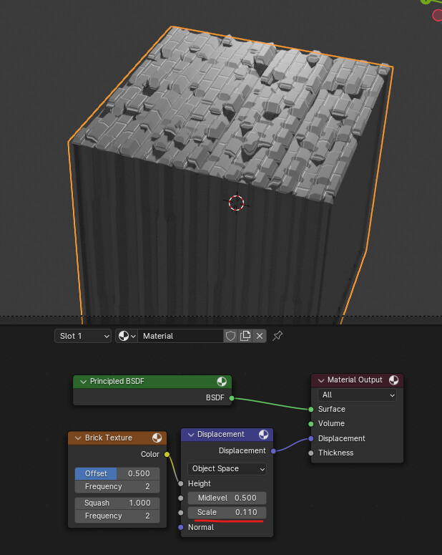Image resolution: width=442 pixels, height=555 pixels.
Task: Collapse the Material Output node
Action: (x=321, y=380)
